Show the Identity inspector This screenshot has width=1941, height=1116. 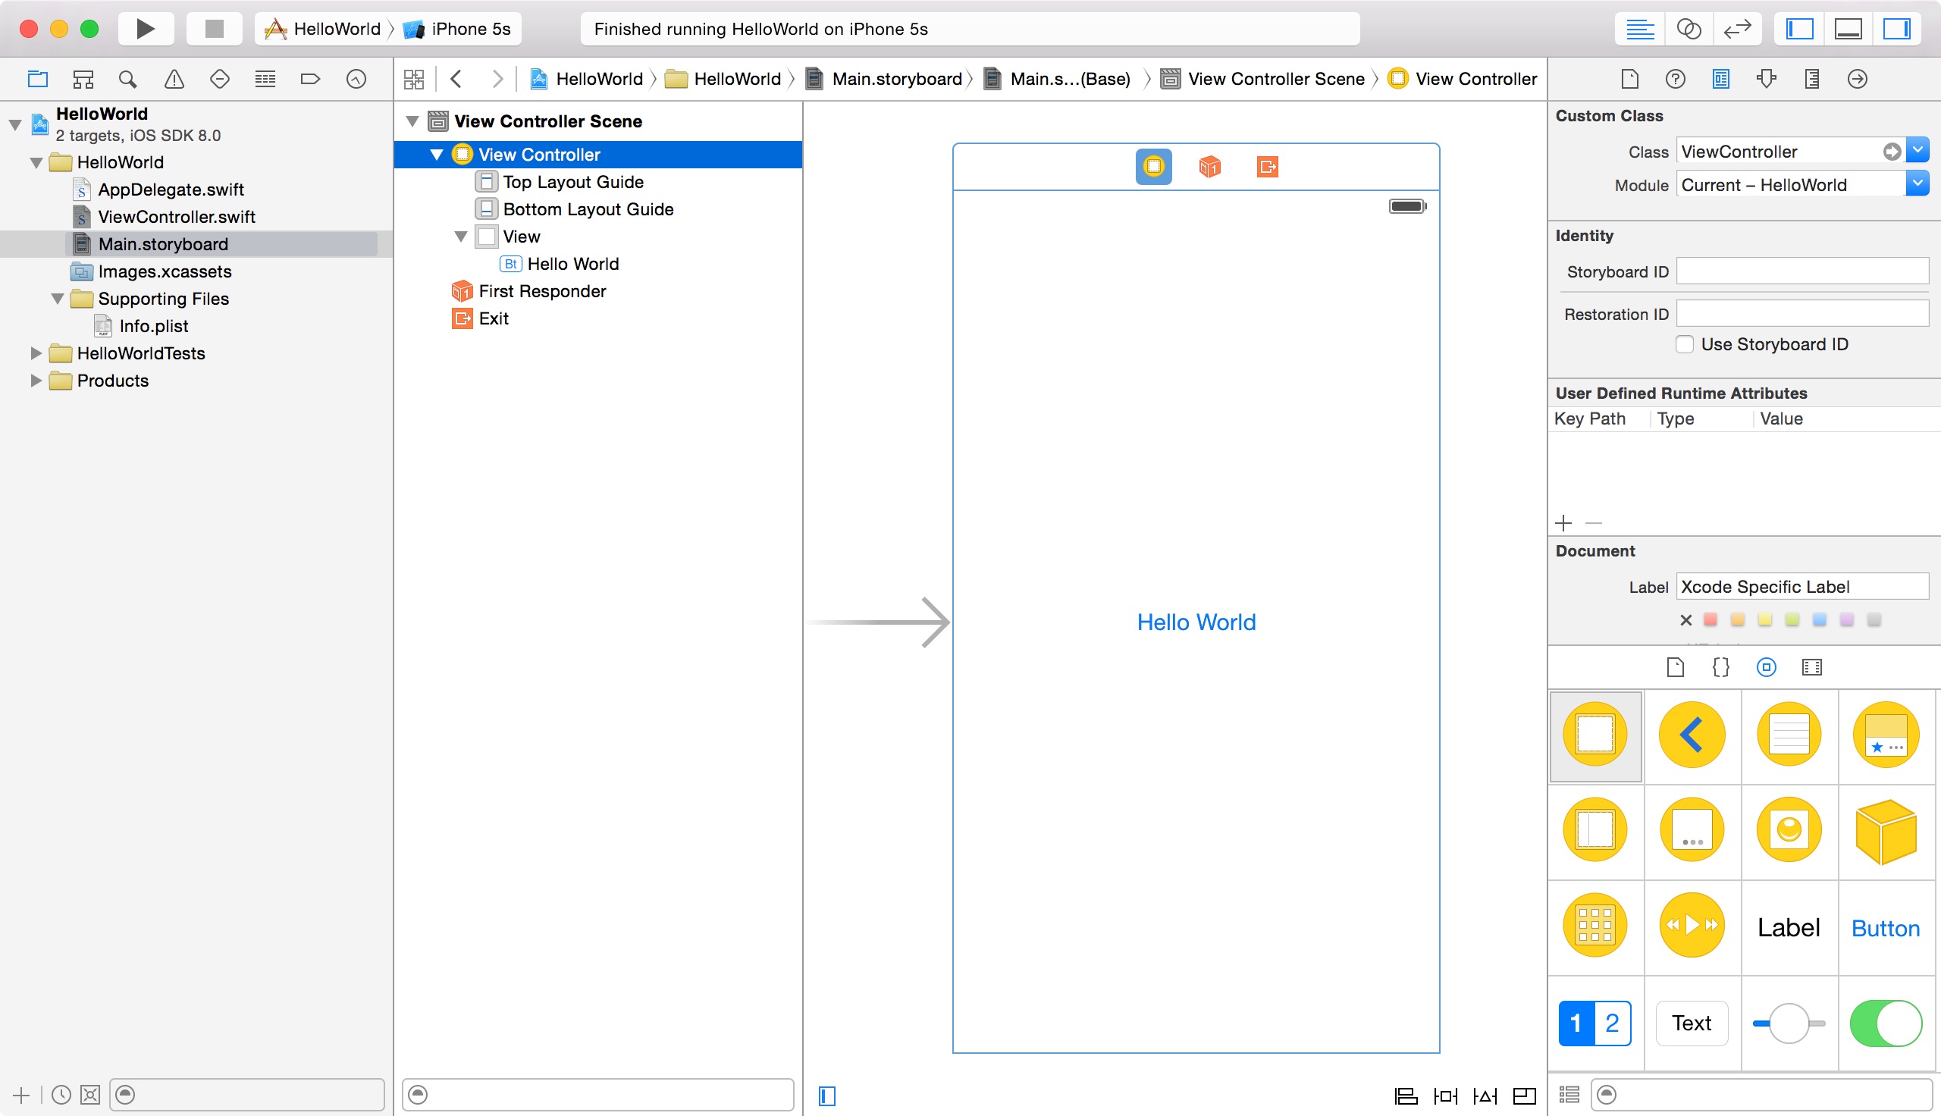pos(1720,79)
